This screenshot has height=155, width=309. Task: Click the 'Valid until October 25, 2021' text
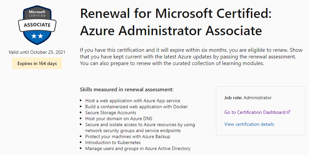[37, 52]
